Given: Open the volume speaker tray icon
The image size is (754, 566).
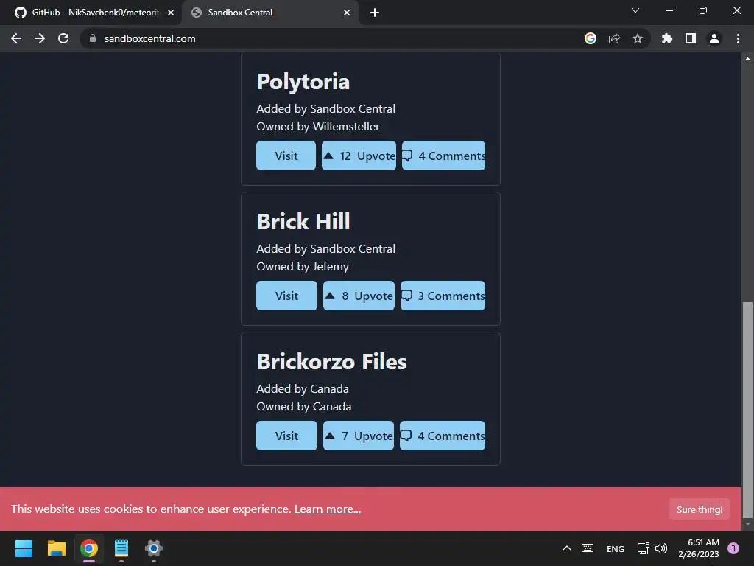Looking at the screenshot, I should tap(661, 548).
